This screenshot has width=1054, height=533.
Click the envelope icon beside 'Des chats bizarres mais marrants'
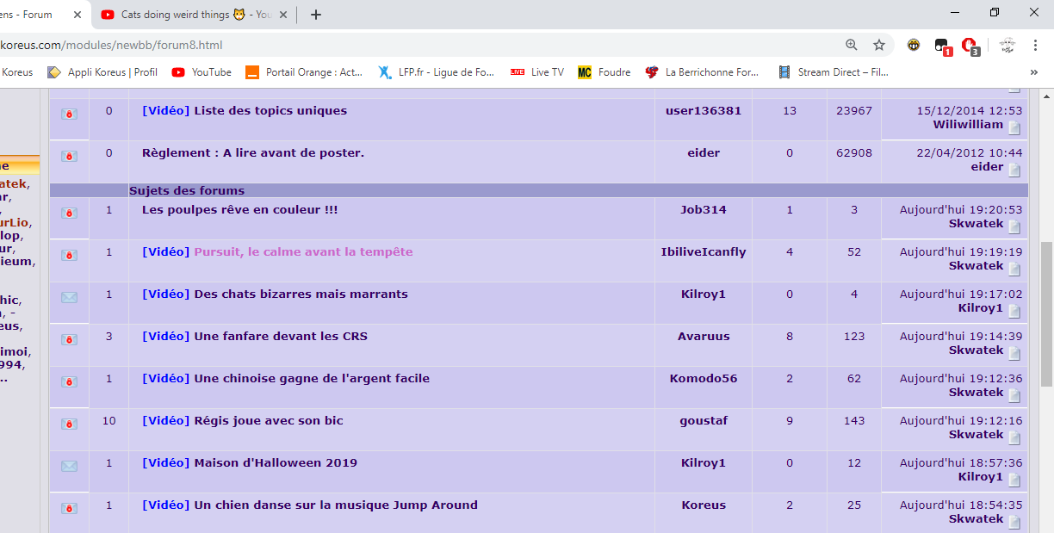point(70,297)
